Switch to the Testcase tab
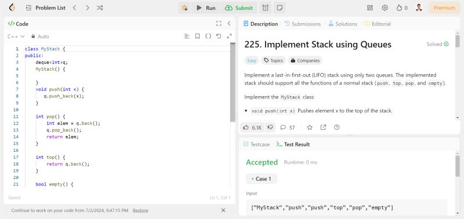Screen dimensions: 464x219 [256, 144]
